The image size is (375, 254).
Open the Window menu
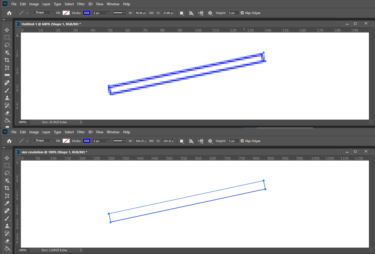pyautogui.click(x=113, y=4)
